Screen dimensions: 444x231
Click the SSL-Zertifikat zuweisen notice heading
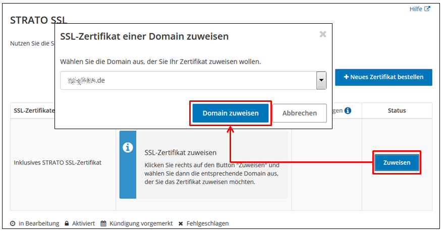181,153
